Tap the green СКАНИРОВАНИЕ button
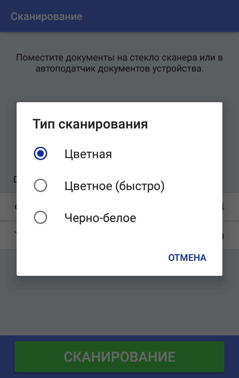 click(119, 357)
